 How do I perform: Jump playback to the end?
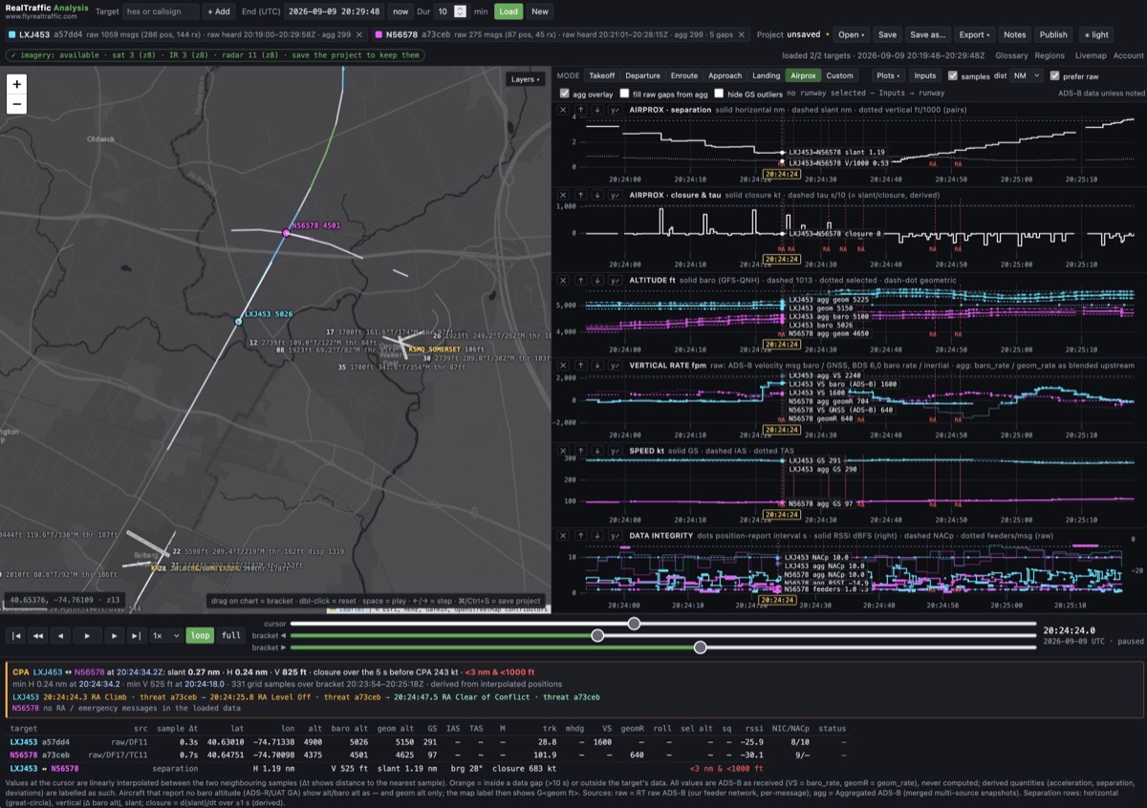click(136, 635)
